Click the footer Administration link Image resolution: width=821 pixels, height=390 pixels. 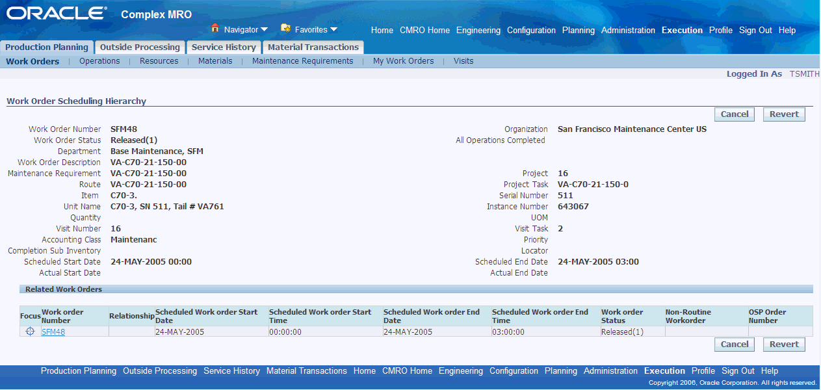pos(610,371)
